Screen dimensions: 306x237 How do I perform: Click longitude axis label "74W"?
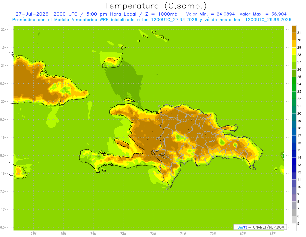tap(93, 234)
